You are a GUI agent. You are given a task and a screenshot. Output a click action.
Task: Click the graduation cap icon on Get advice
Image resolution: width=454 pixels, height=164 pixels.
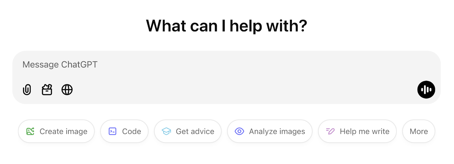(167, 131)
